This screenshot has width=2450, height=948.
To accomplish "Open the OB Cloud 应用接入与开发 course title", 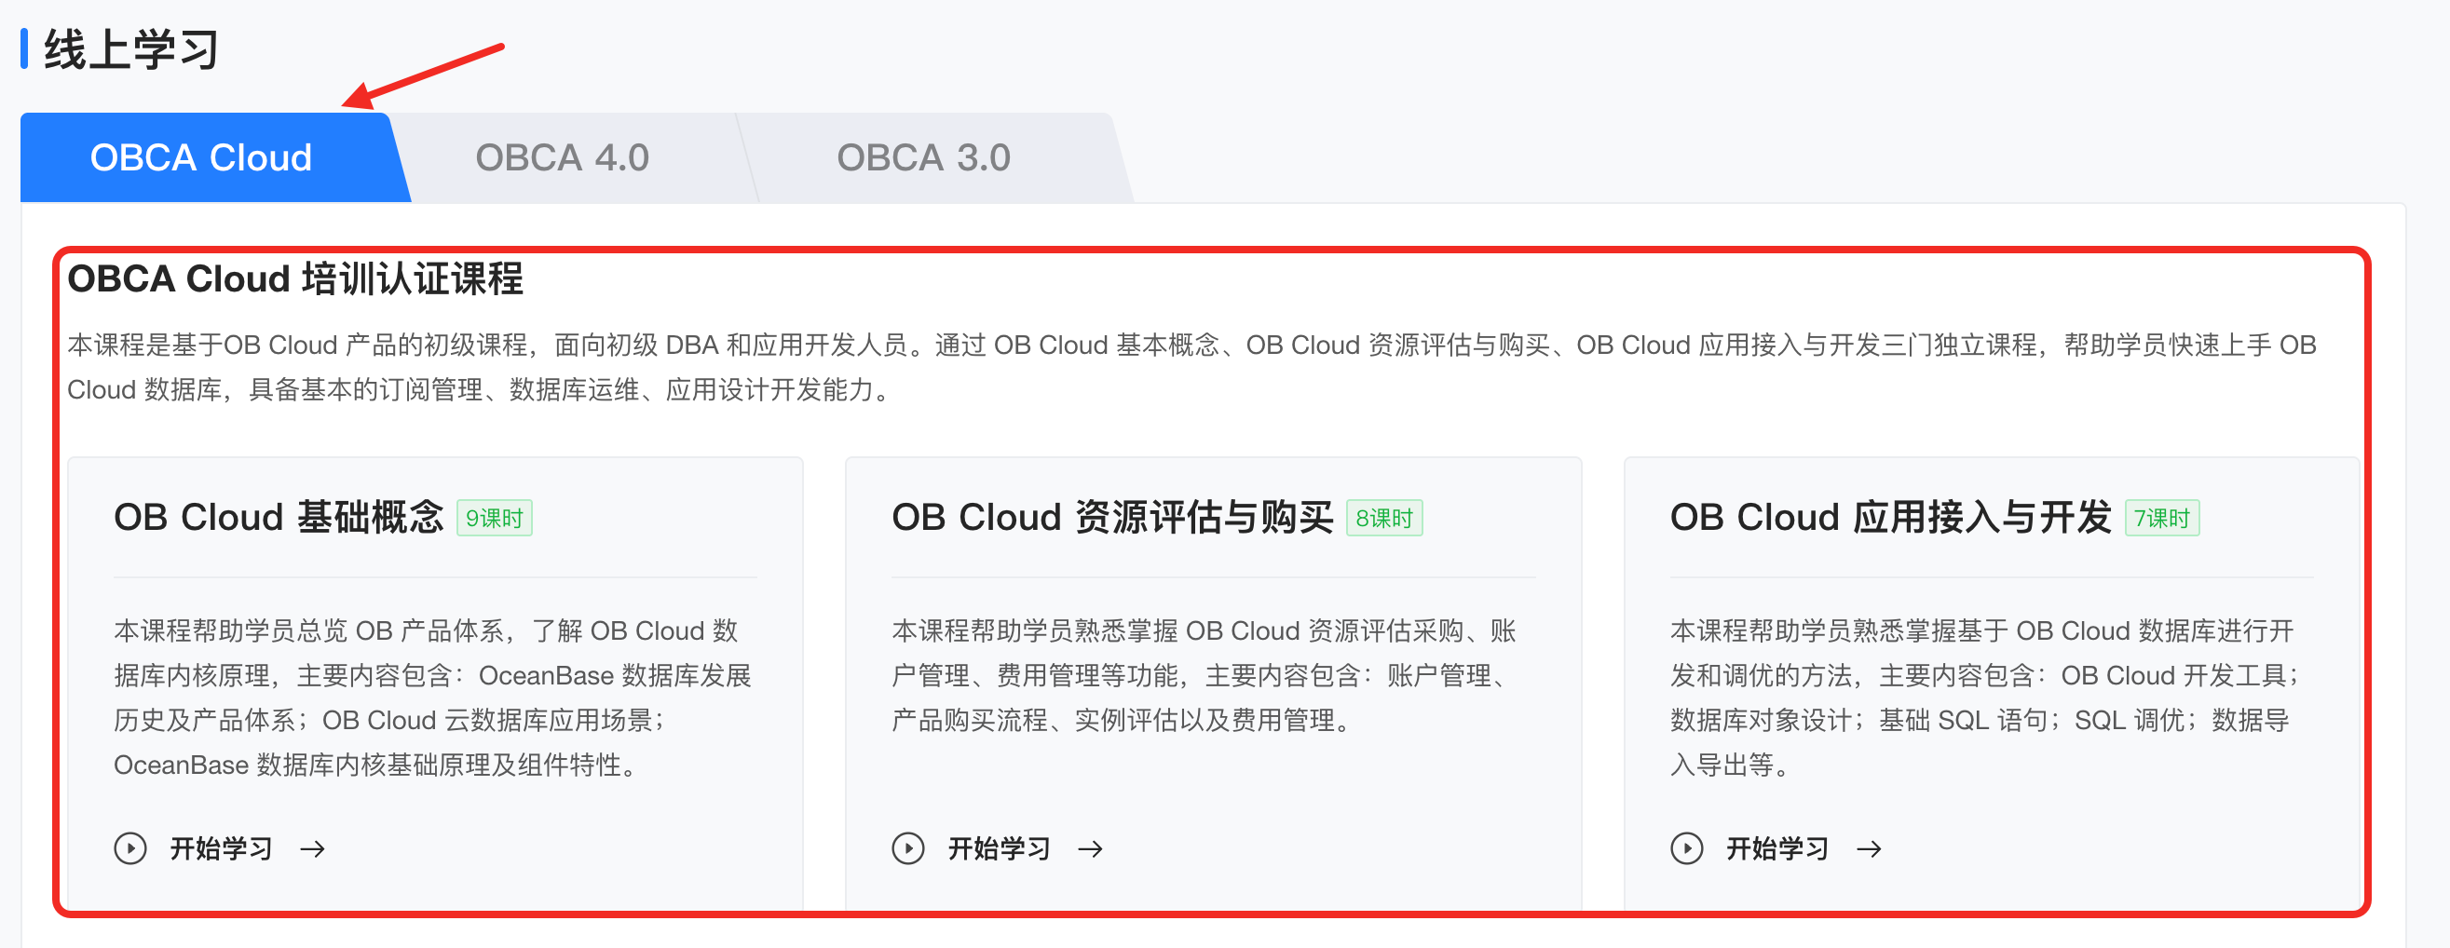I will pyautogui.click(x=1890, y=517).
